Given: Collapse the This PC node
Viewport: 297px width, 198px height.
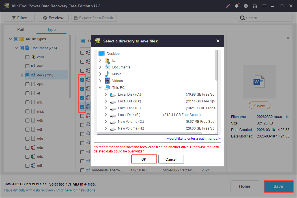Looking at the screenshot, I should [100, 87].
